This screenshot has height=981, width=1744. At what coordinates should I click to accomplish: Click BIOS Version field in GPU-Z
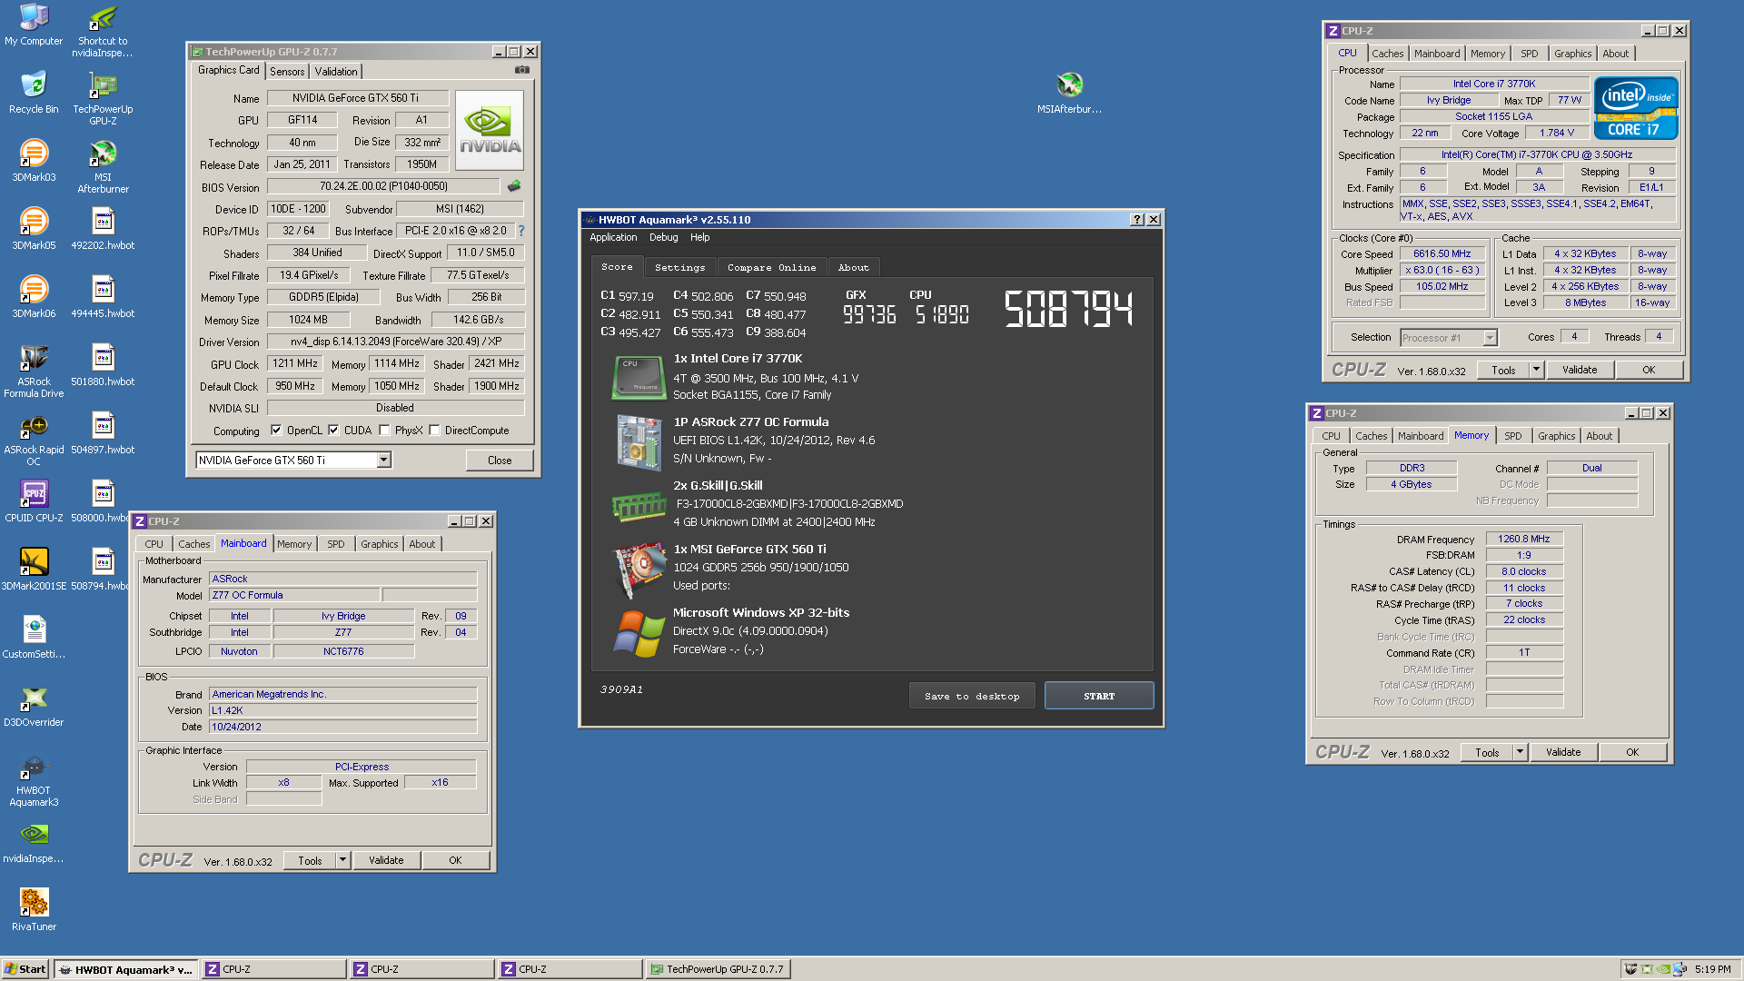point(383,186)
